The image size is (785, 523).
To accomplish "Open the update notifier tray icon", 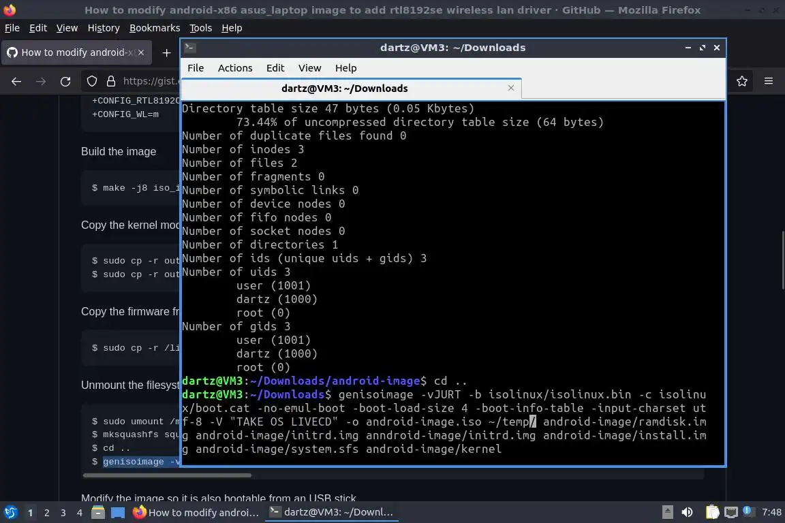I will pyautogui.click(x=747, y=511).
